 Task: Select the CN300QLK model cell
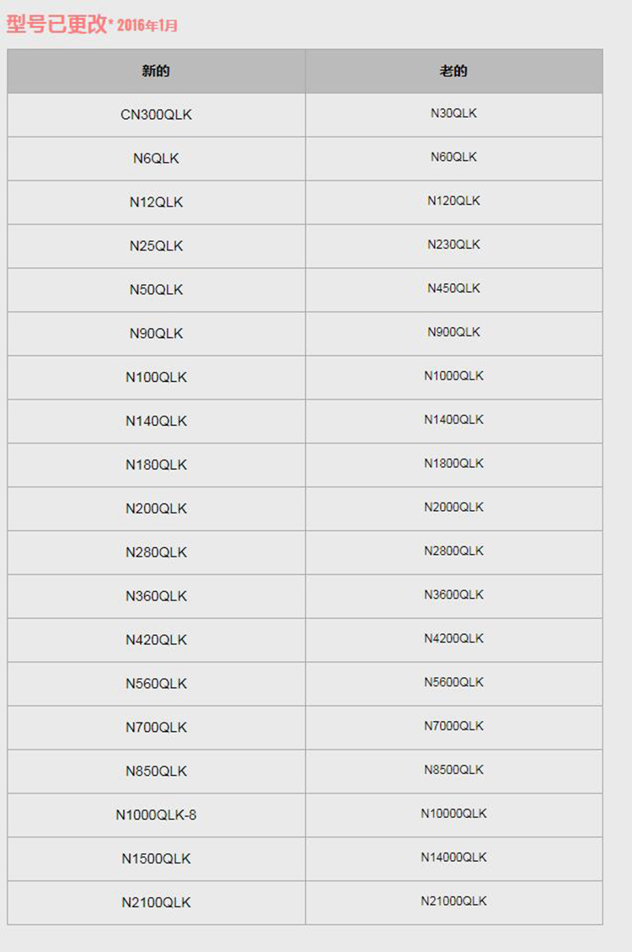[x=156, y=115]
